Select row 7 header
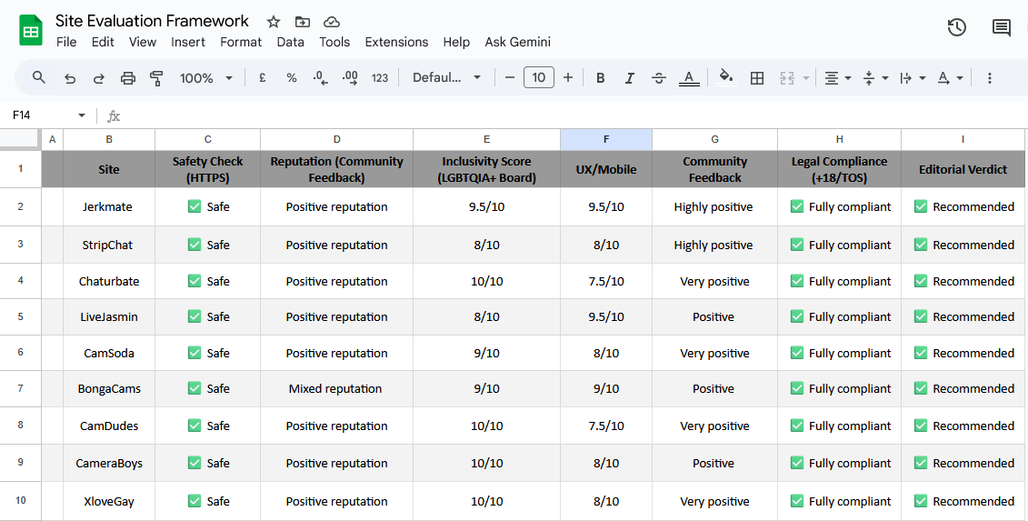Screen dimensions: 1028x521 point(20,388)
